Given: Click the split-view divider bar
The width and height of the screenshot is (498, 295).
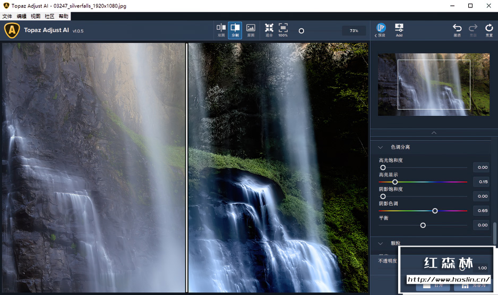Looking at the screenshot, I should 187,167.
